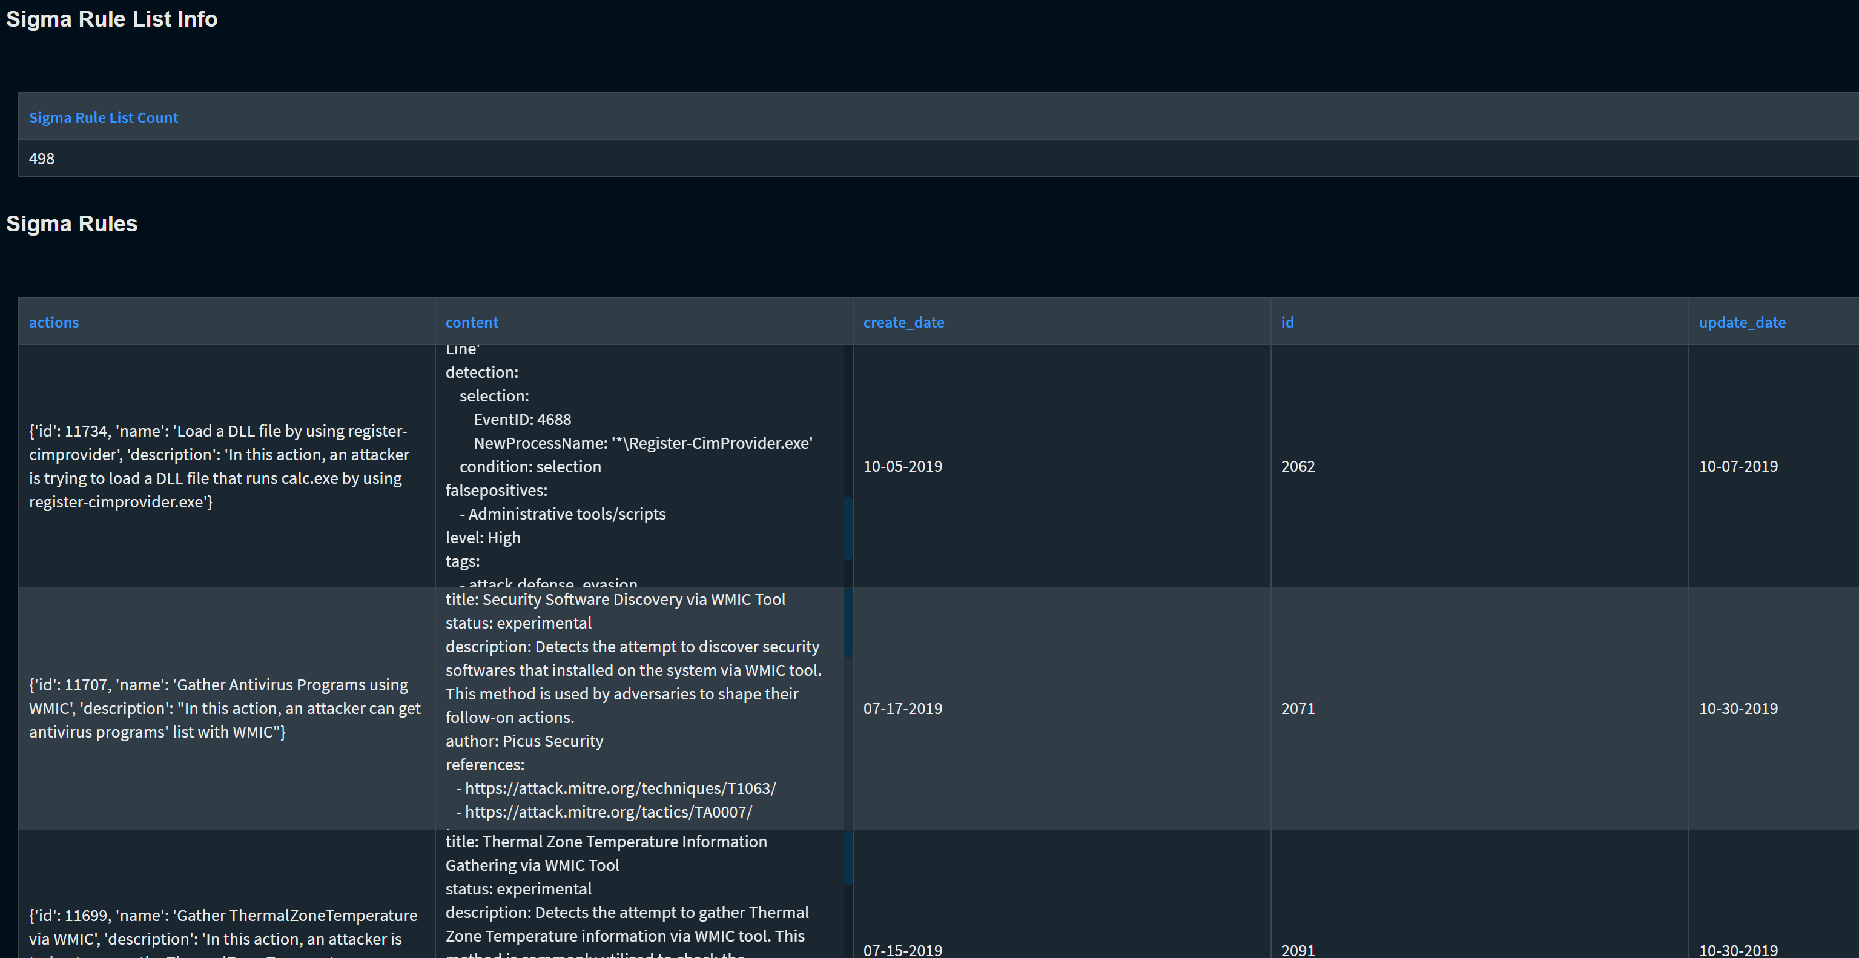Click the attack.mitre.org tactics TA0007 reference
The height and width of the screenshot is (958, 1859).
607,812
